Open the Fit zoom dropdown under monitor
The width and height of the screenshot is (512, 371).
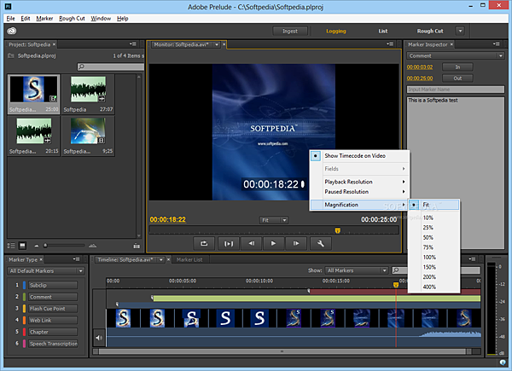tap(274, 220)
